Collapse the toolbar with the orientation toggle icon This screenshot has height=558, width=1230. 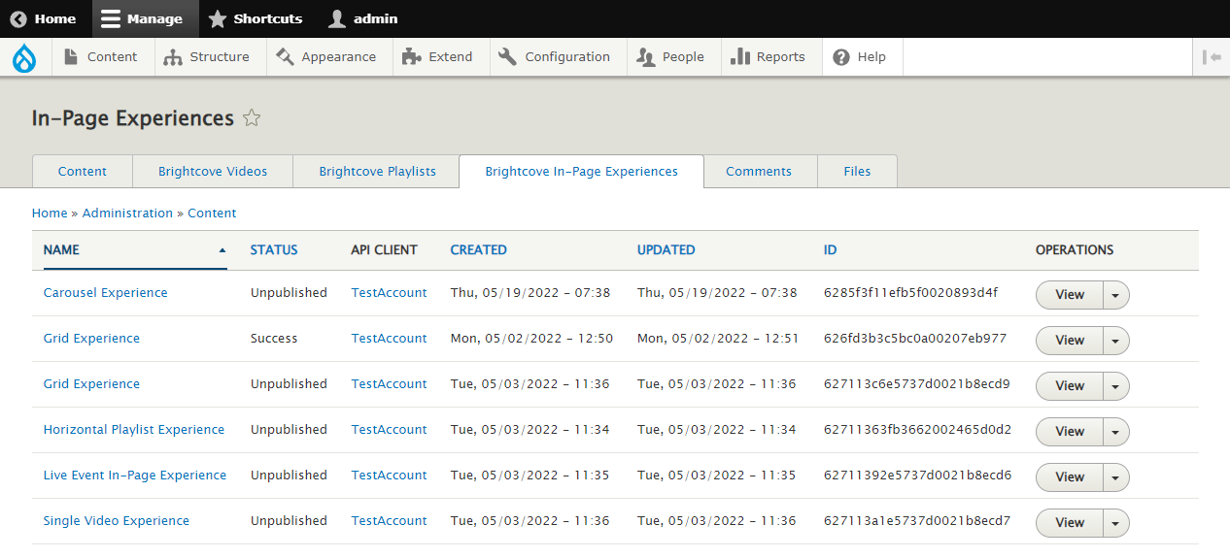(x=1212, y=57)
